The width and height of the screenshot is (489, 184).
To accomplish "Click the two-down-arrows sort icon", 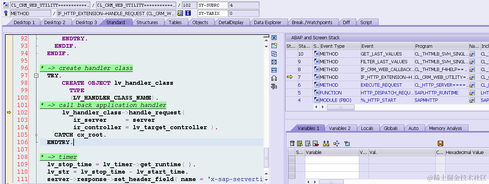I will click(x=326, y=143).
